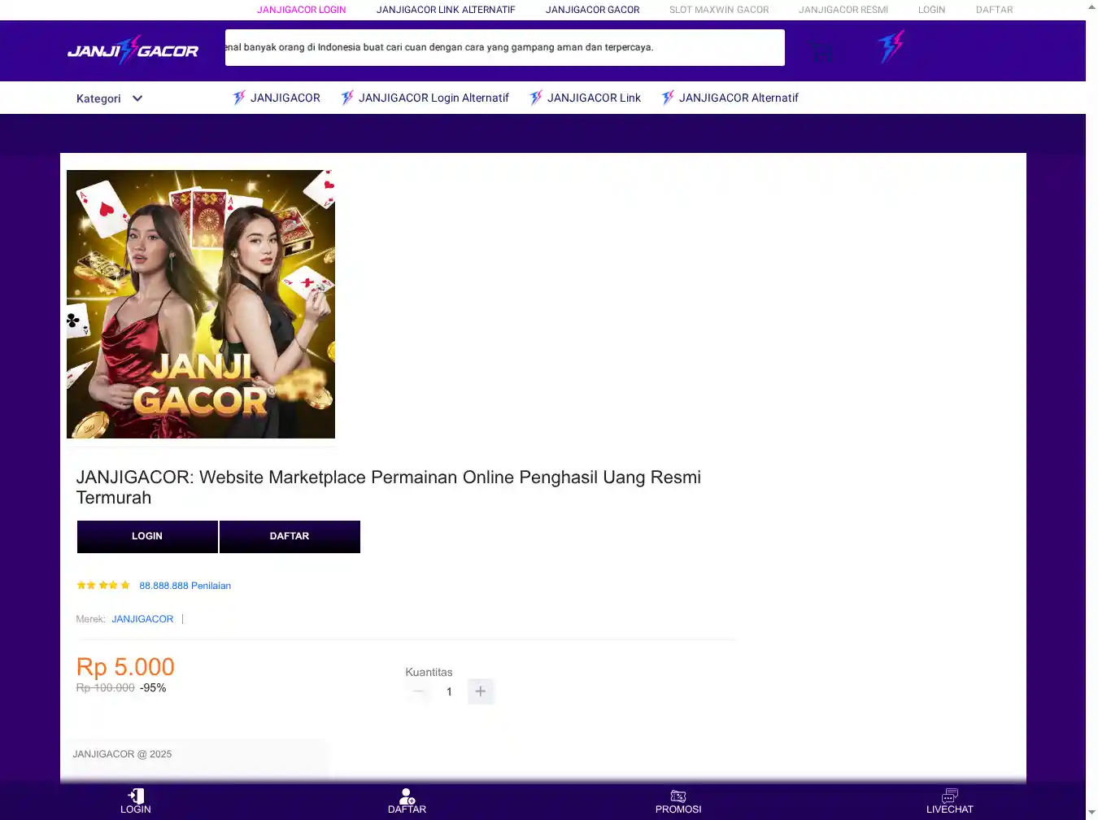Open the Livechat bubble icon
Screen dimensions: 1098x820
[x=949, y=796]
